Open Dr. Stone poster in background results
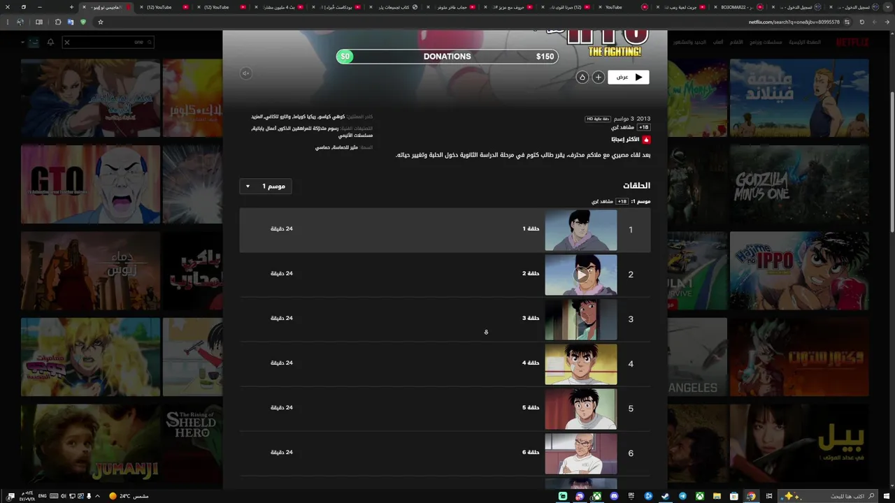The height and width of the screenshot is (503, 895). [799, 357]
